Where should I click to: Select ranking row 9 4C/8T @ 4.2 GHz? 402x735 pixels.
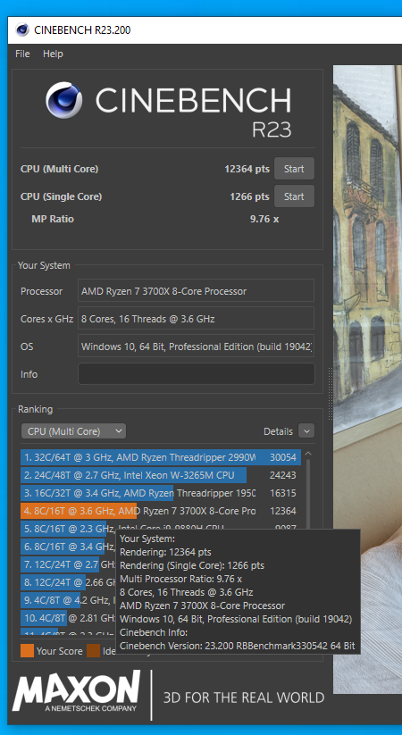tap(69, 600)
